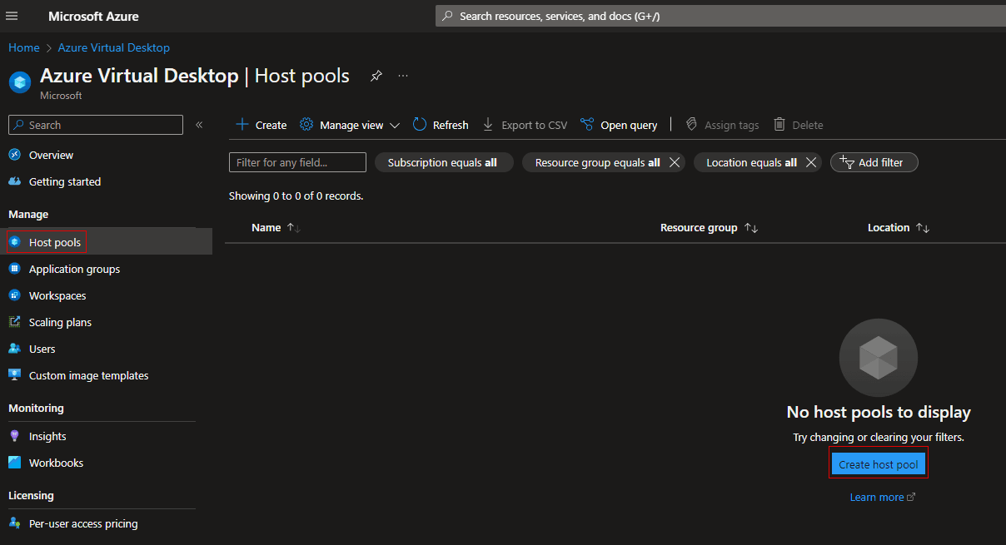
Task: Open Scaling plans from the sidebar
Action: (60, 322)
